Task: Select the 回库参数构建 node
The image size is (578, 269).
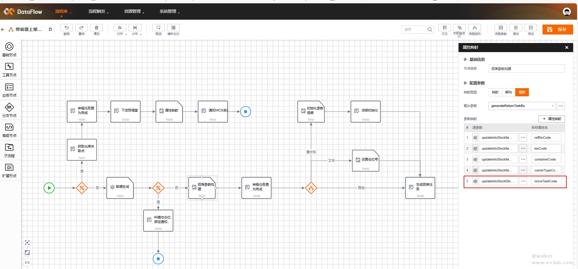Action: [x=202, y=188]
